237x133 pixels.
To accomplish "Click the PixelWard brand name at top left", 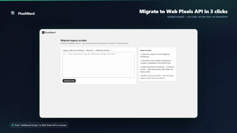I will [26, 14].
